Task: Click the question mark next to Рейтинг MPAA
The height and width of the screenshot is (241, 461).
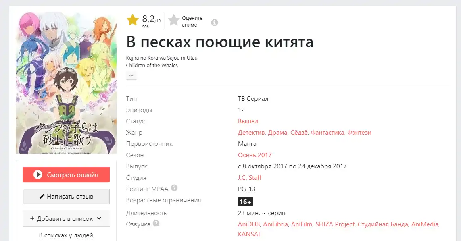Action: (x=174, y=188)
